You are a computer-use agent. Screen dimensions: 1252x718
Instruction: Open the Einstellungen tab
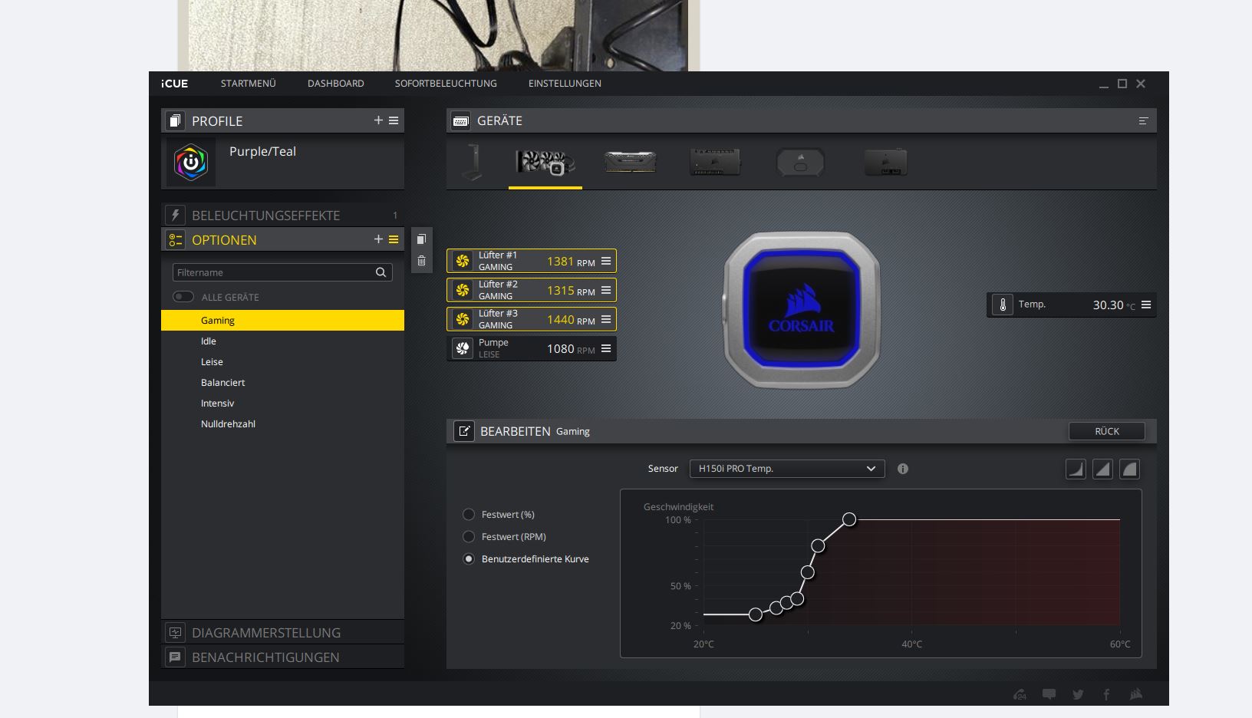coord(565,84)
